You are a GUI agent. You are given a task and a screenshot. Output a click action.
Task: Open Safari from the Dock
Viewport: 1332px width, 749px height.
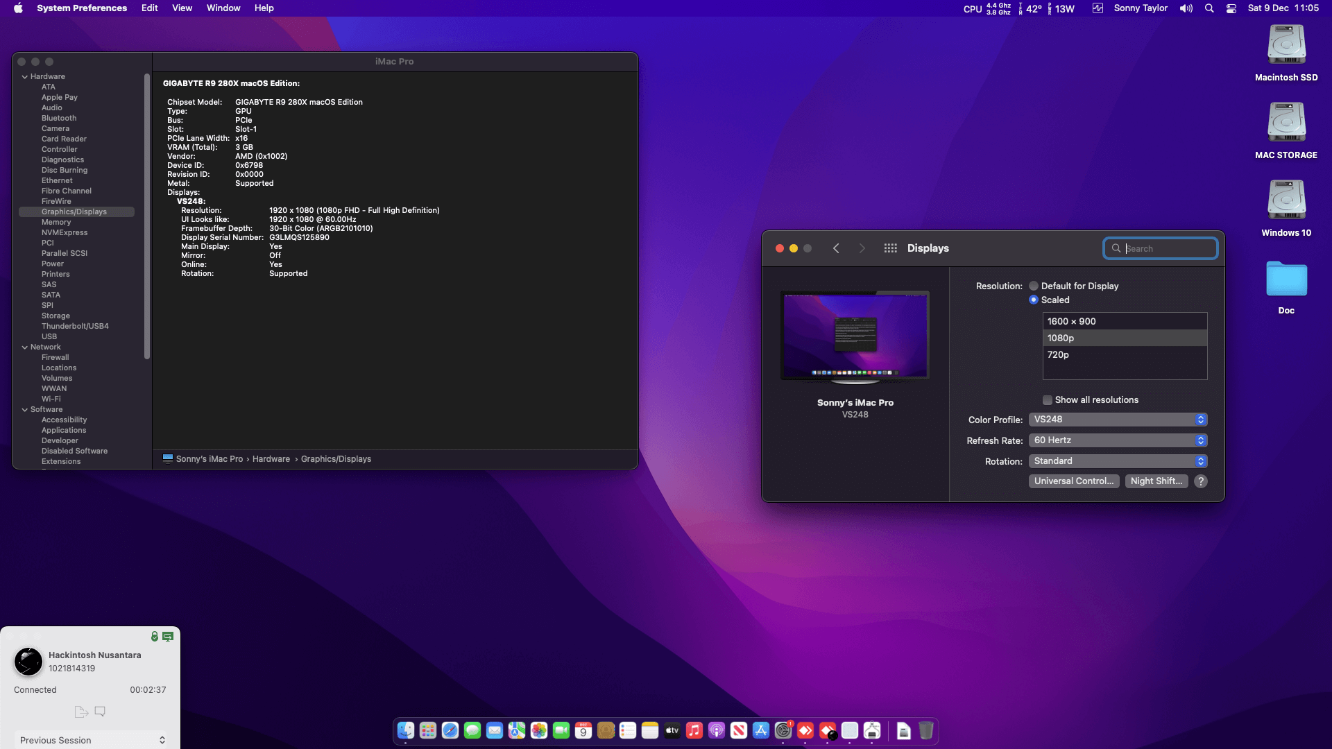click(x=450, y=730)
